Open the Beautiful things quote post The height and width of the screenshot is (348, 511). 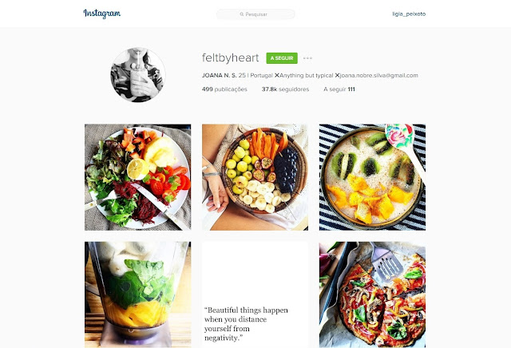[x=255, y=295]
